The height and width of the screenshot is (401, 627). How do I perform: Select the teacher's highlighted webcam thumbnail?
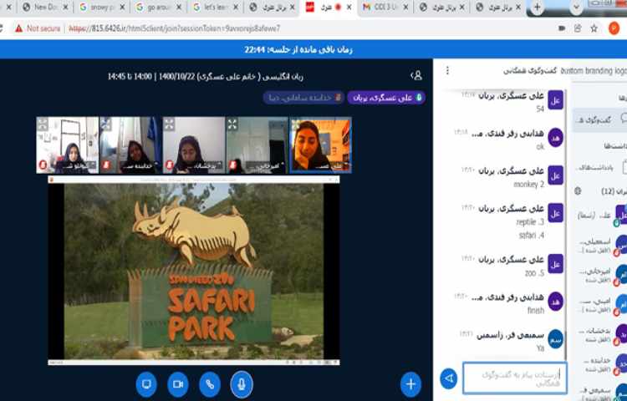[x=320, y=145]
